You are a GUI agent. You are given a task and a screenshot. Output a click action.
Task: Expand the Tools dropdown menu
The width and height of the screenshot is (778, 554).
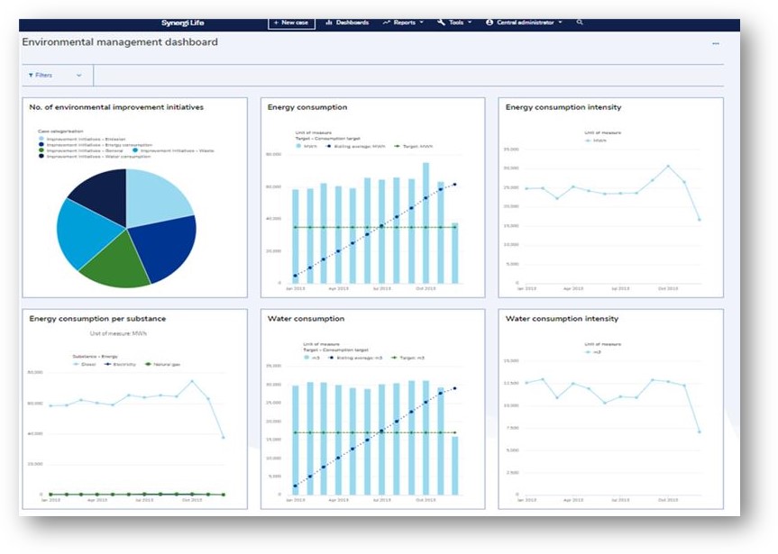[457, 23]
